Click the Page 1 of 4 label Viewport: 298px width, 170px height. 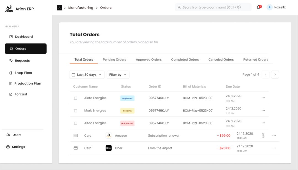click(251, 75)
